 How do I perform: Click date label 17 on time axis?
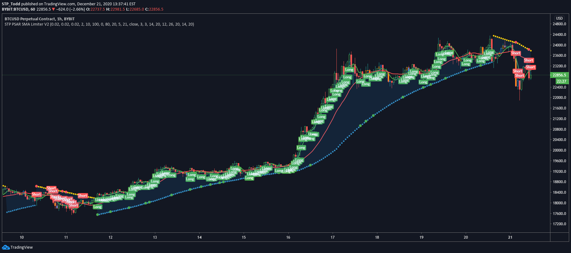pyautogui.click(x=333, y=237)
